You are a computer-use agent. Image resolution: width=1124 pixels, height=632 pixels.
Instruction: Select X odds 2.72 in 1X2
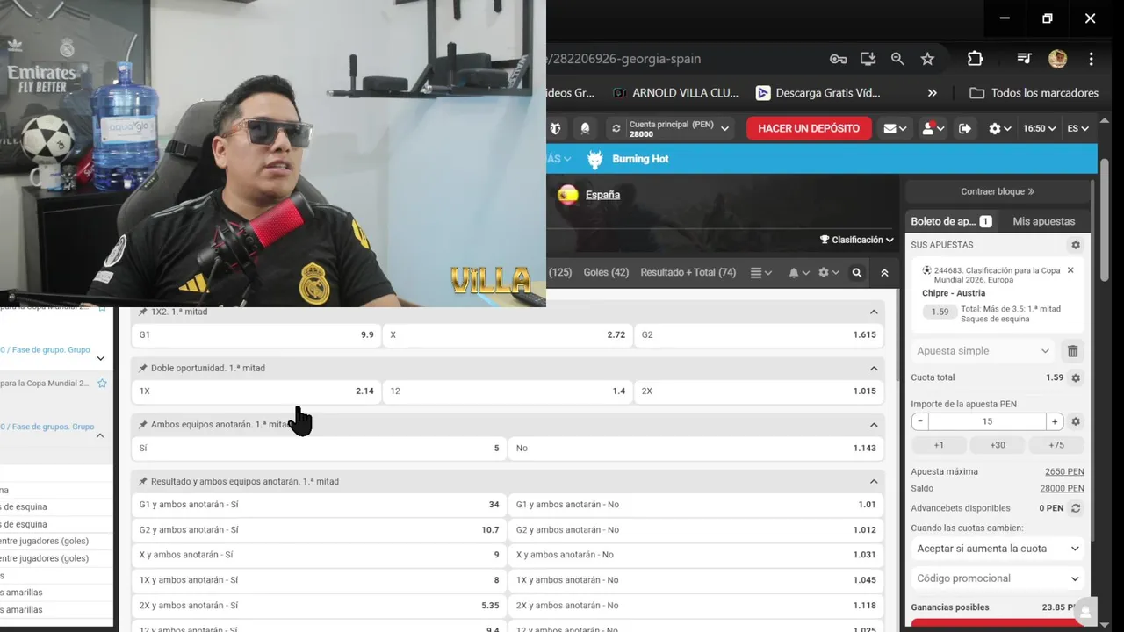[x=508, y=334]
